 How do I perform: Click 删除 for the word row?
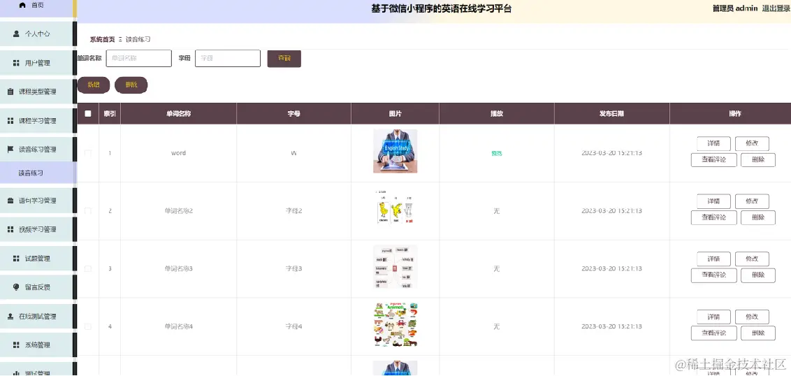pyautogui.click(x=757, y=160)
